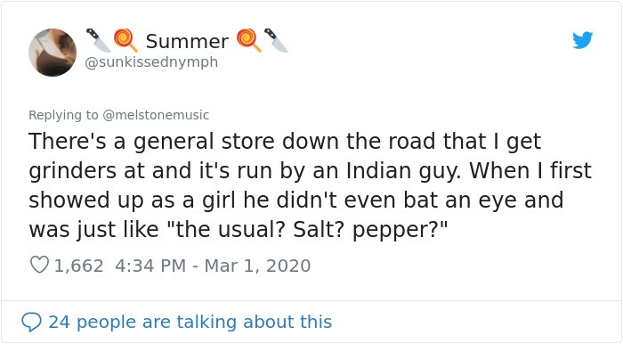Click the lollipop emoji after Summer
This screenshot has height=344, width=623.
click(249, 40)
